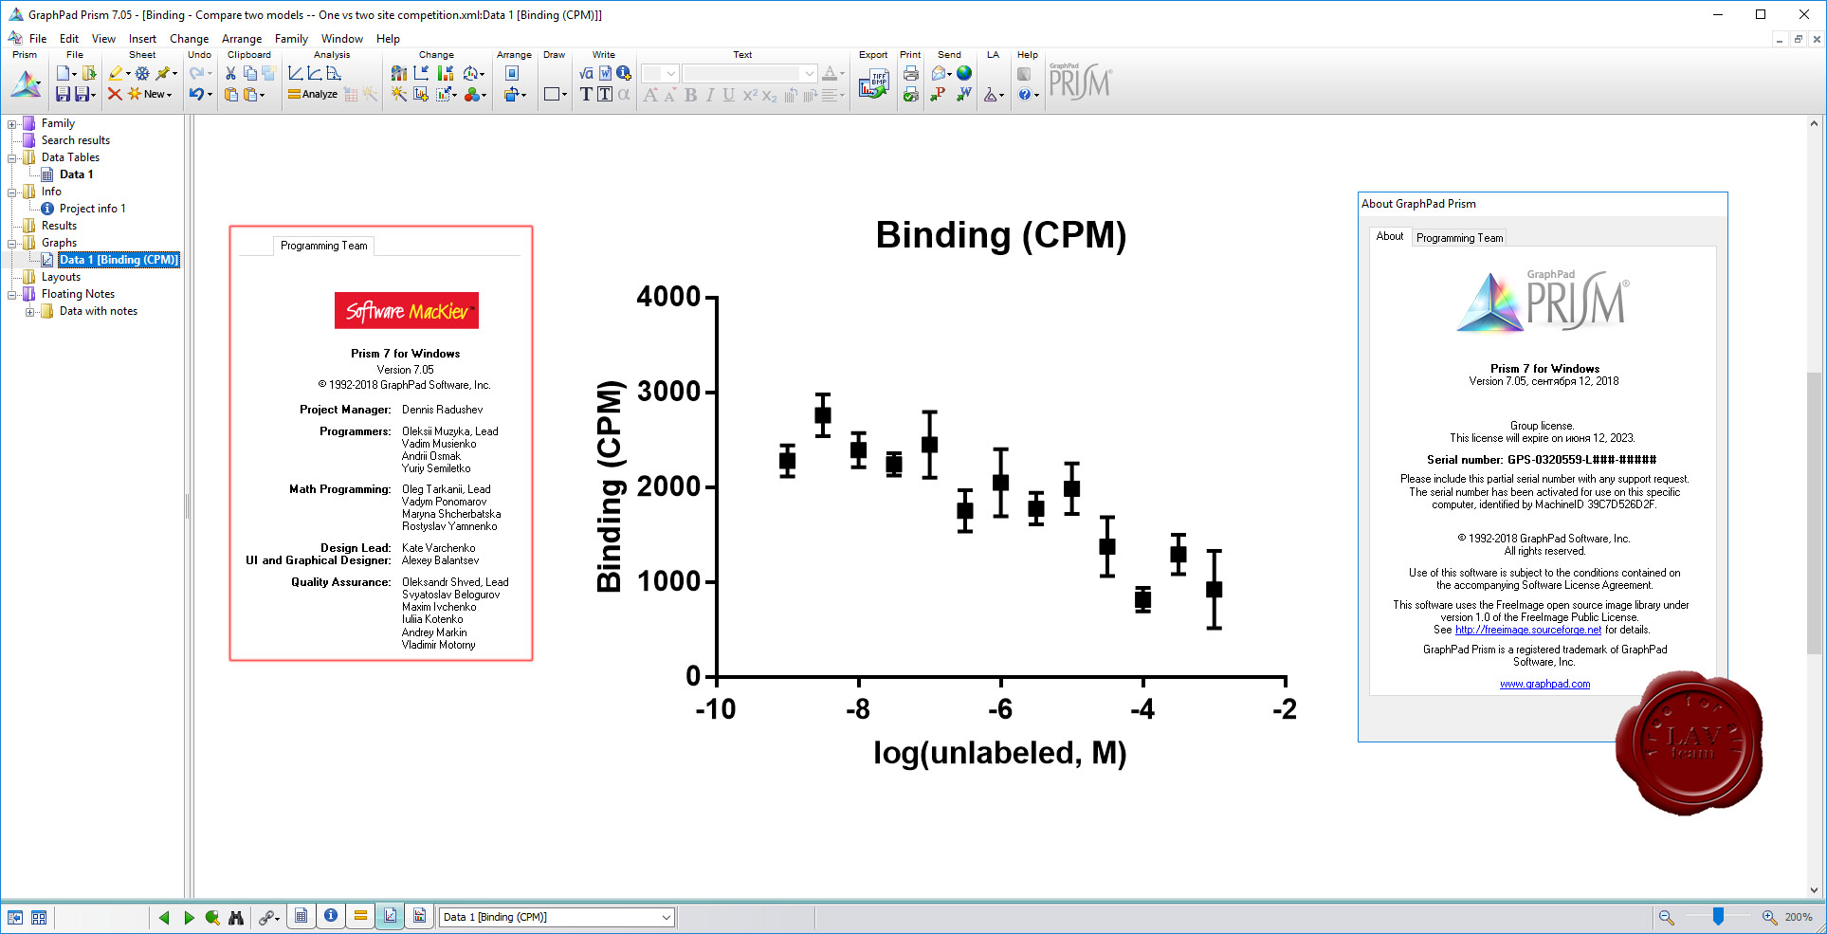Open the Change menu

pyautogui.click(x=189, y=39)
